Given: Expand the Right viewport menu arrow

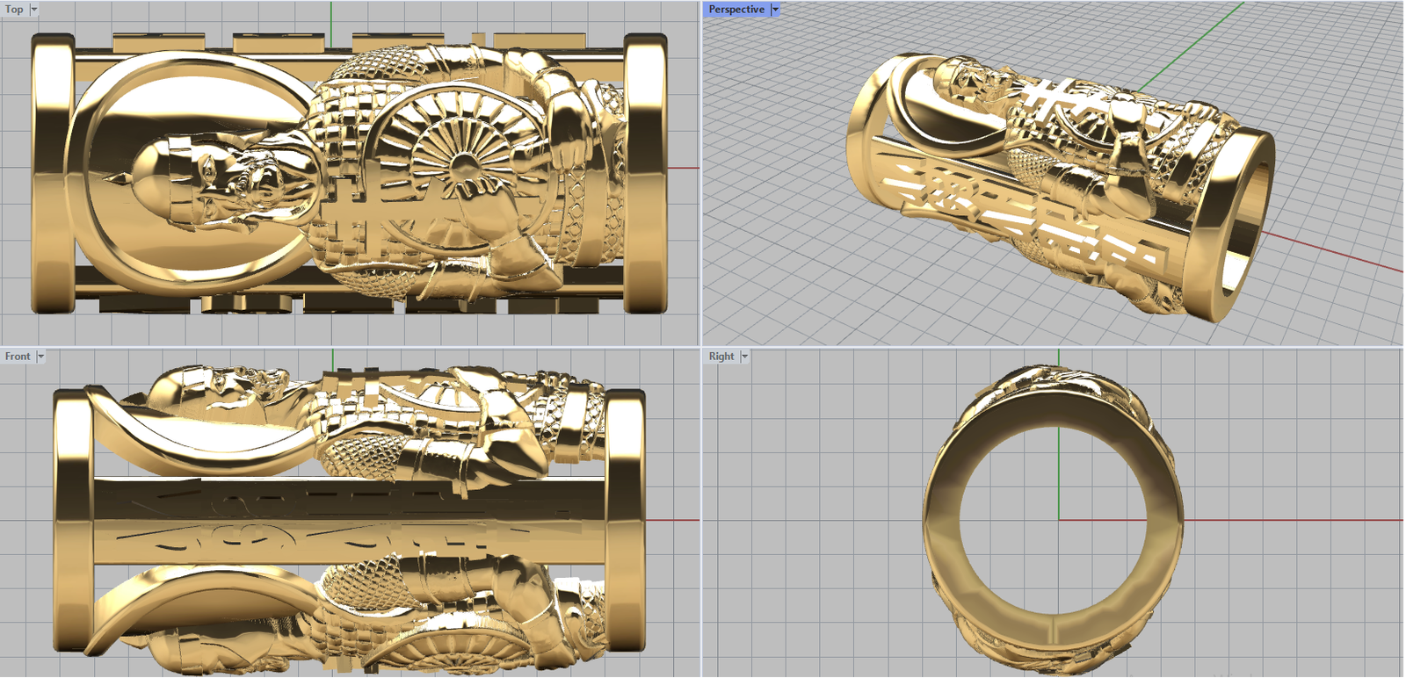Looking at the screenshot, I should coord(744,357).
